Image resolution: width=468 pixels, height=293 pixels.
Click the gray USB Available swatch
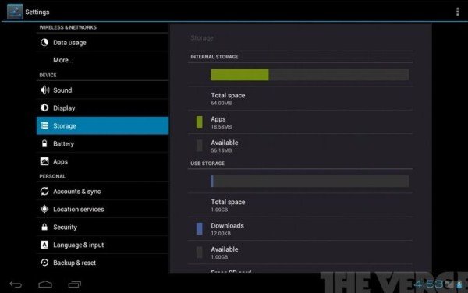click(x=200, y=252)
